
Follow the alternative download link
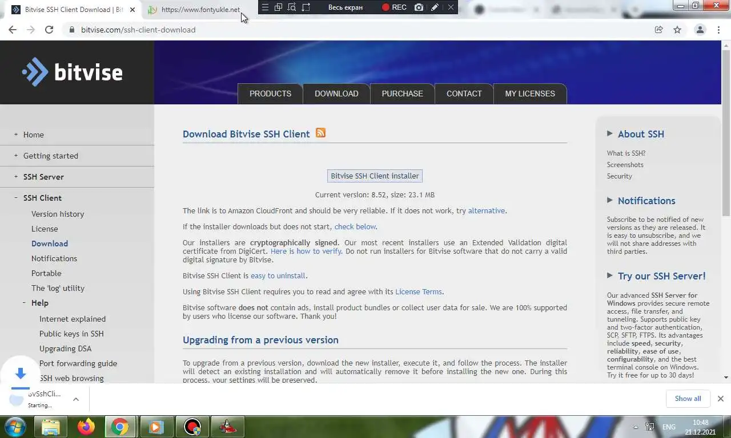[x=486, y=211]
